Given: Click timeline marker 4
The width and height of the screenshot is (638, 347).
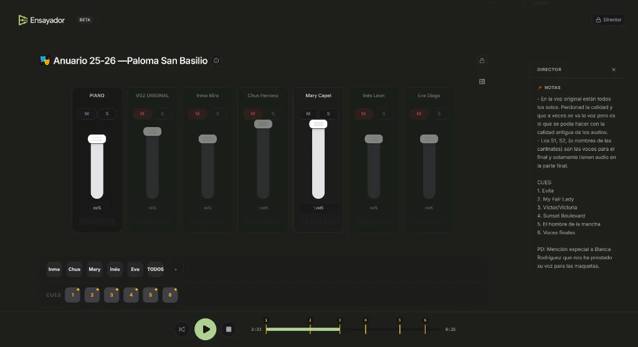Looking at the screenshot, I should click(x=365, y=326).
